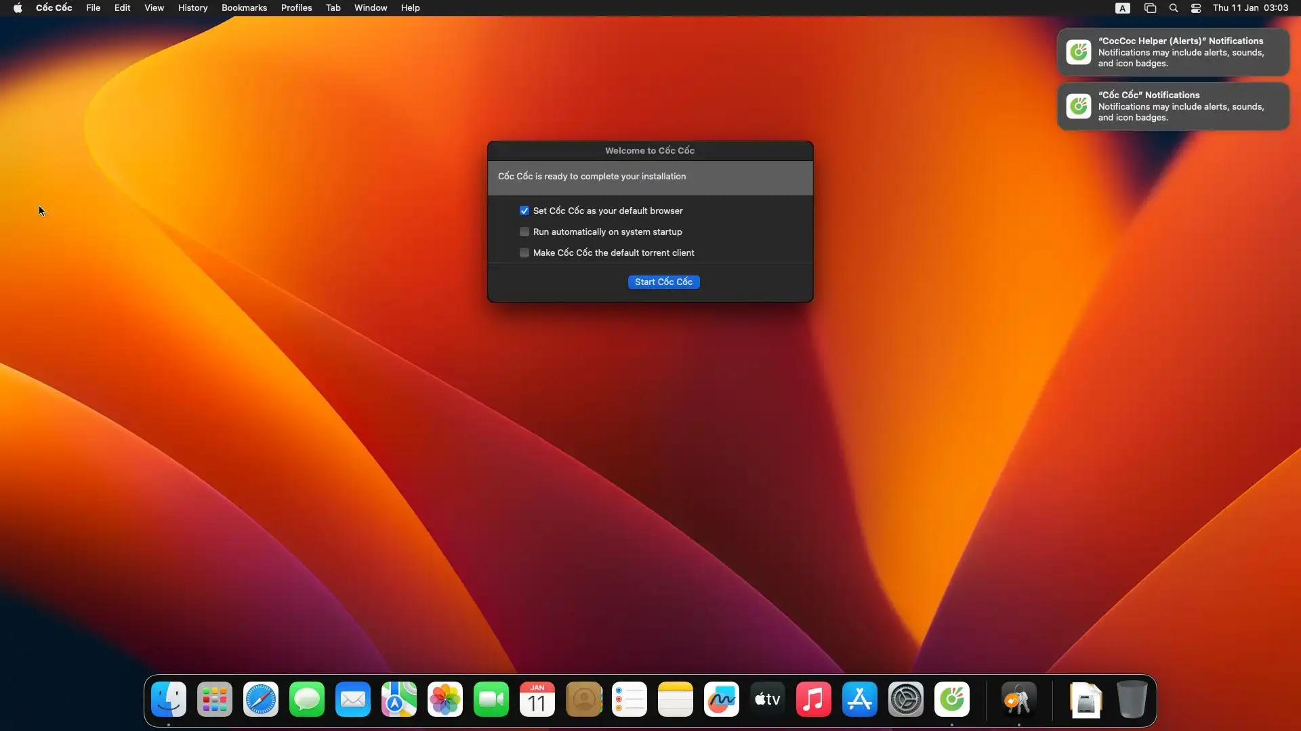Click the CocCoc Helper (Alerts) notification
This screenshot has height=731, width=1301.
(1173, 52)
